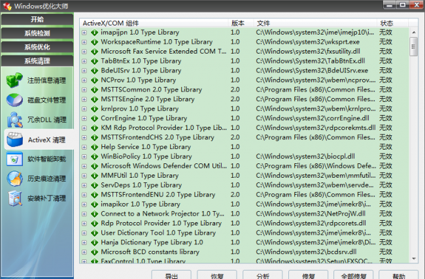Click the list scrollbar thumb
Screen dimensions: 425x279
pyautogui.click(x=414, y=46)
